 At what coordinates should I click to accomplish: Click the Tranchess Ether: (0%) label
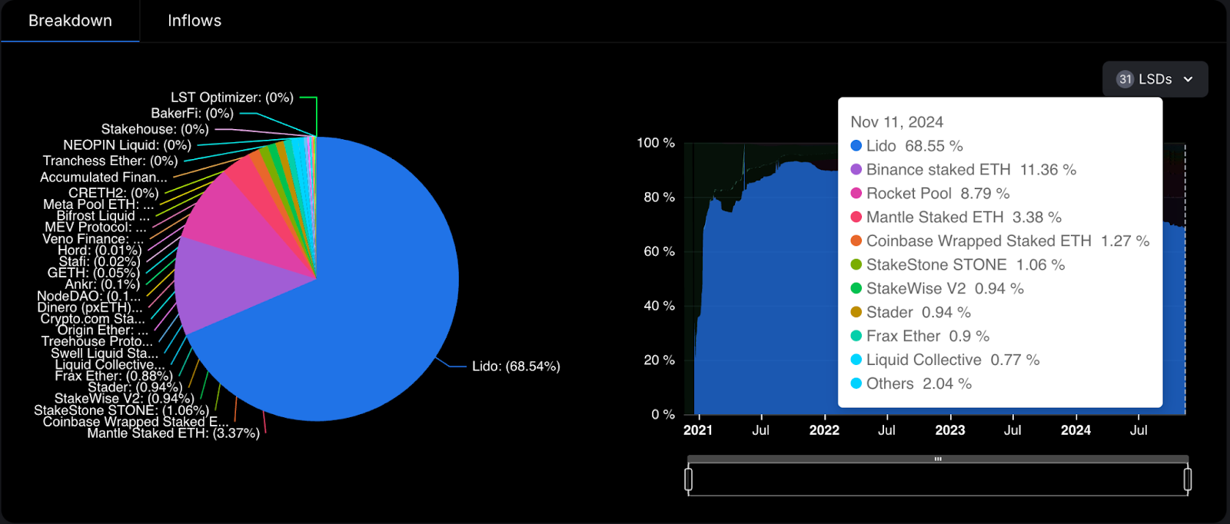[x=110, y=161]
